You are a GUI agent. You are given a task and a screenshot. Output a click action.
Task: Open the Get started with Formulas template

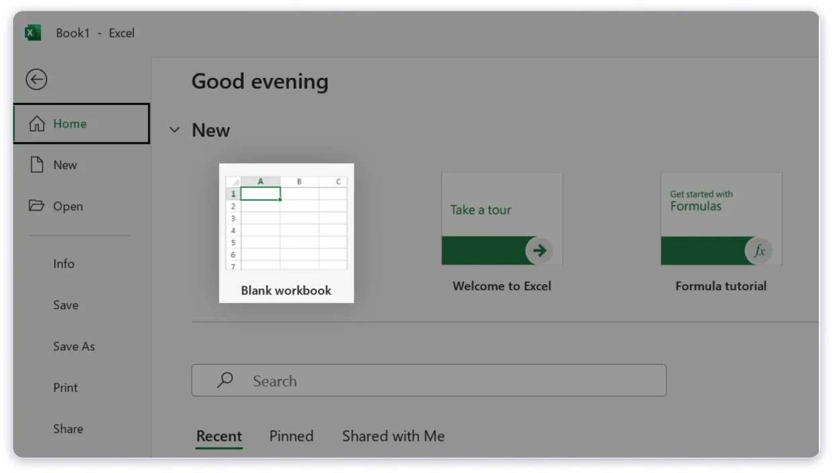click(721, 218)
